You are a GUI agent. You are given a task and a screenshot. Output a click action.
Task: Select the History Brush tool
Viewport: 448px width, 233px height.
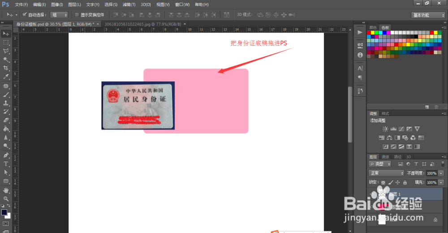pos(6,112)
